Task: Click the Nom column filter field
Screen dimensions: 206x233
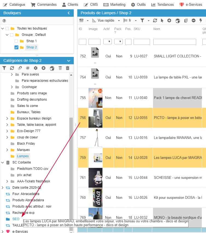Action: pos(175,42)
